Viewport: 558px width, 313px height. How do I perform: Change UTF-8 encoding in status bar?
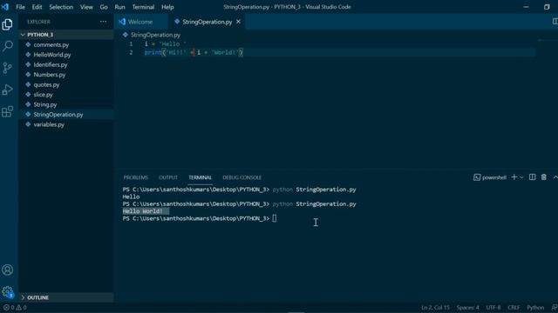click(x=493, y=308)
